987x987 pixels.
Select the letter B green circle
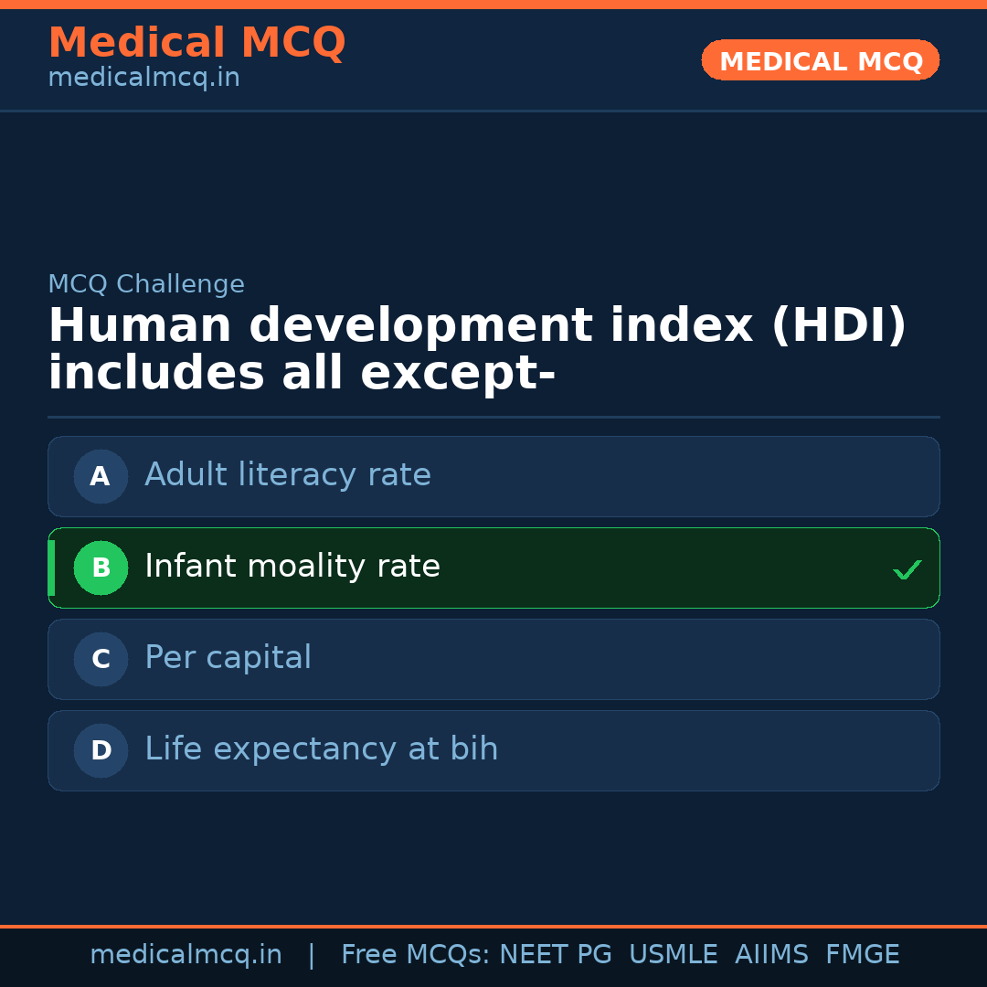(x=101, y=568)
